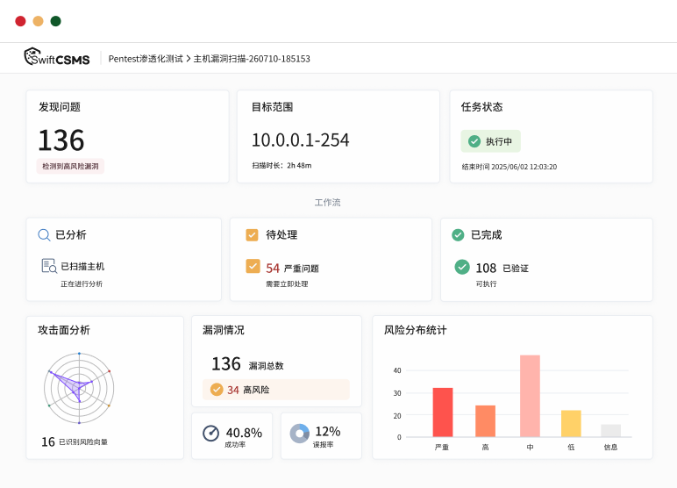Select 主机漏洞扫描-260710-185153 breadcrumb item
The height and width of the screenshot is (488, 677).
[252, 59]
